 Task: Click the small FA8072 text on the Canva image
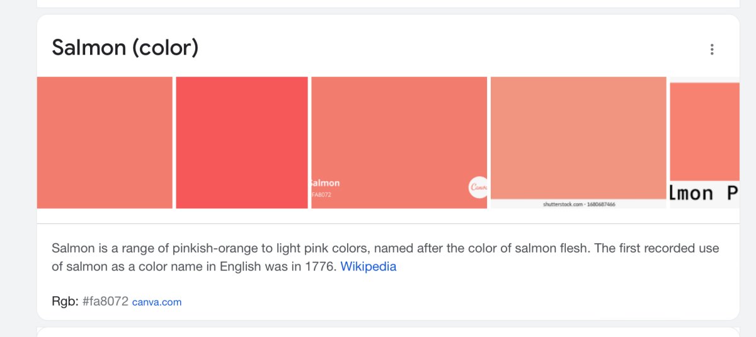pyautogui.click(x=321, y=195)
